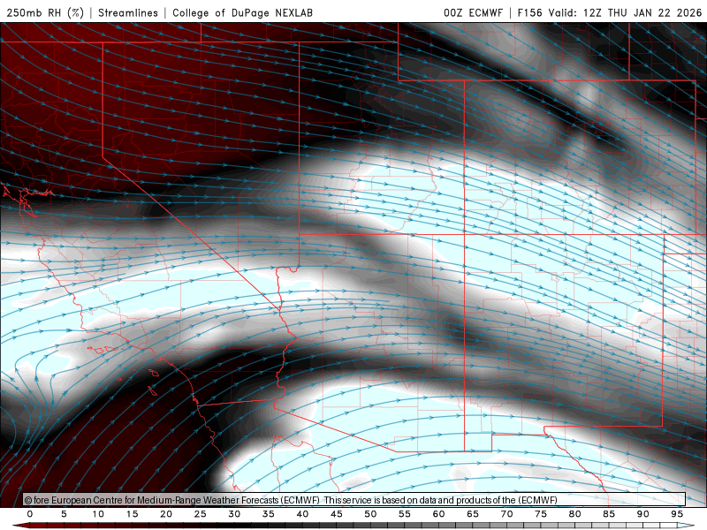Click the '80' label on the color scale
The image size is (707, 530).
pos(575,514)
